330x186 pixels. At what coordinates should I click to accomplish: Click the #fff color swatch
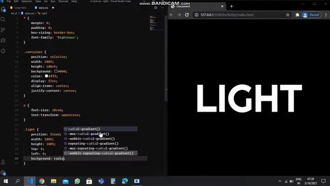click(x=46, y=76)
